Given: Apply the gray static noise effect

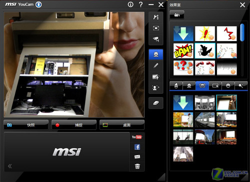Looking at the screenshot, I should [227, 68].
